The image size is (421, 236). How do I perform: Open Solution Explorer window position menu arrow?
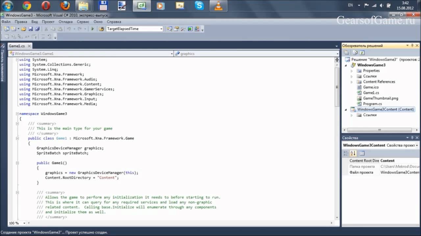point(408,46)
